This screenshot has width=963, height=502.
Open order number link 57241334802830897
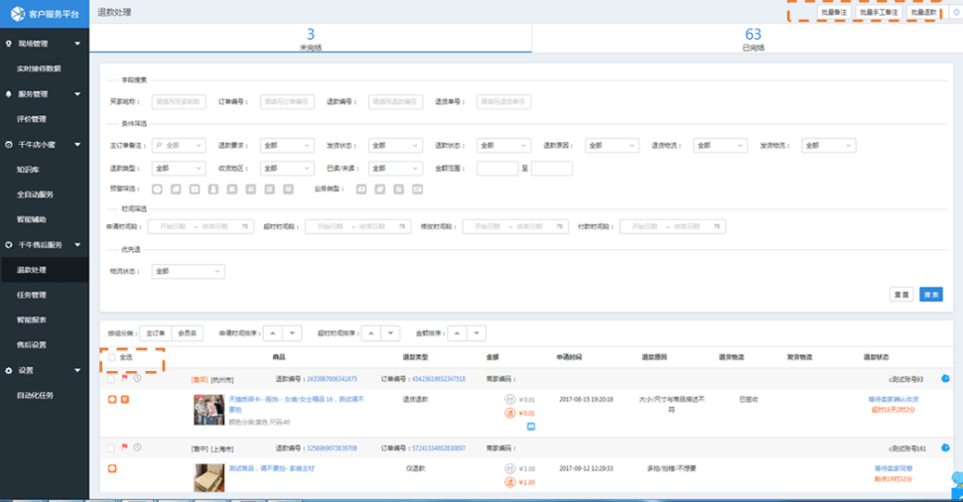point(439,448)
